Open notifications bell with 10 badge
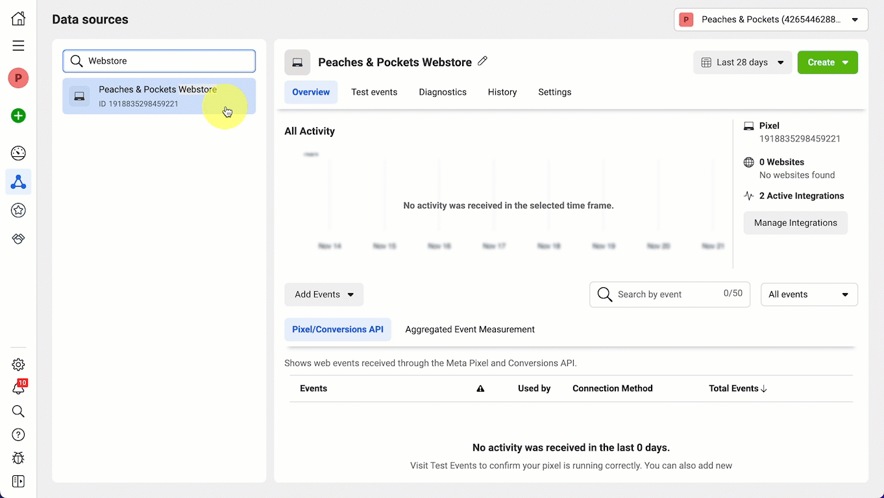The width and height of the screenshot is (884, 498). click(18, 388)
